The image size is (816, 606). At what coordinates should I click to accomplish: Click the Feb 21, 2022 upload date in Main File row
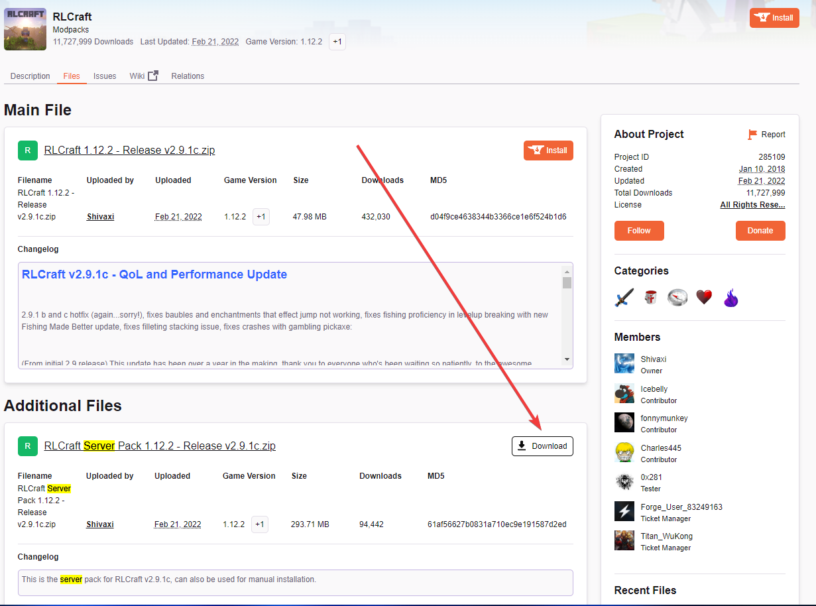178,217
